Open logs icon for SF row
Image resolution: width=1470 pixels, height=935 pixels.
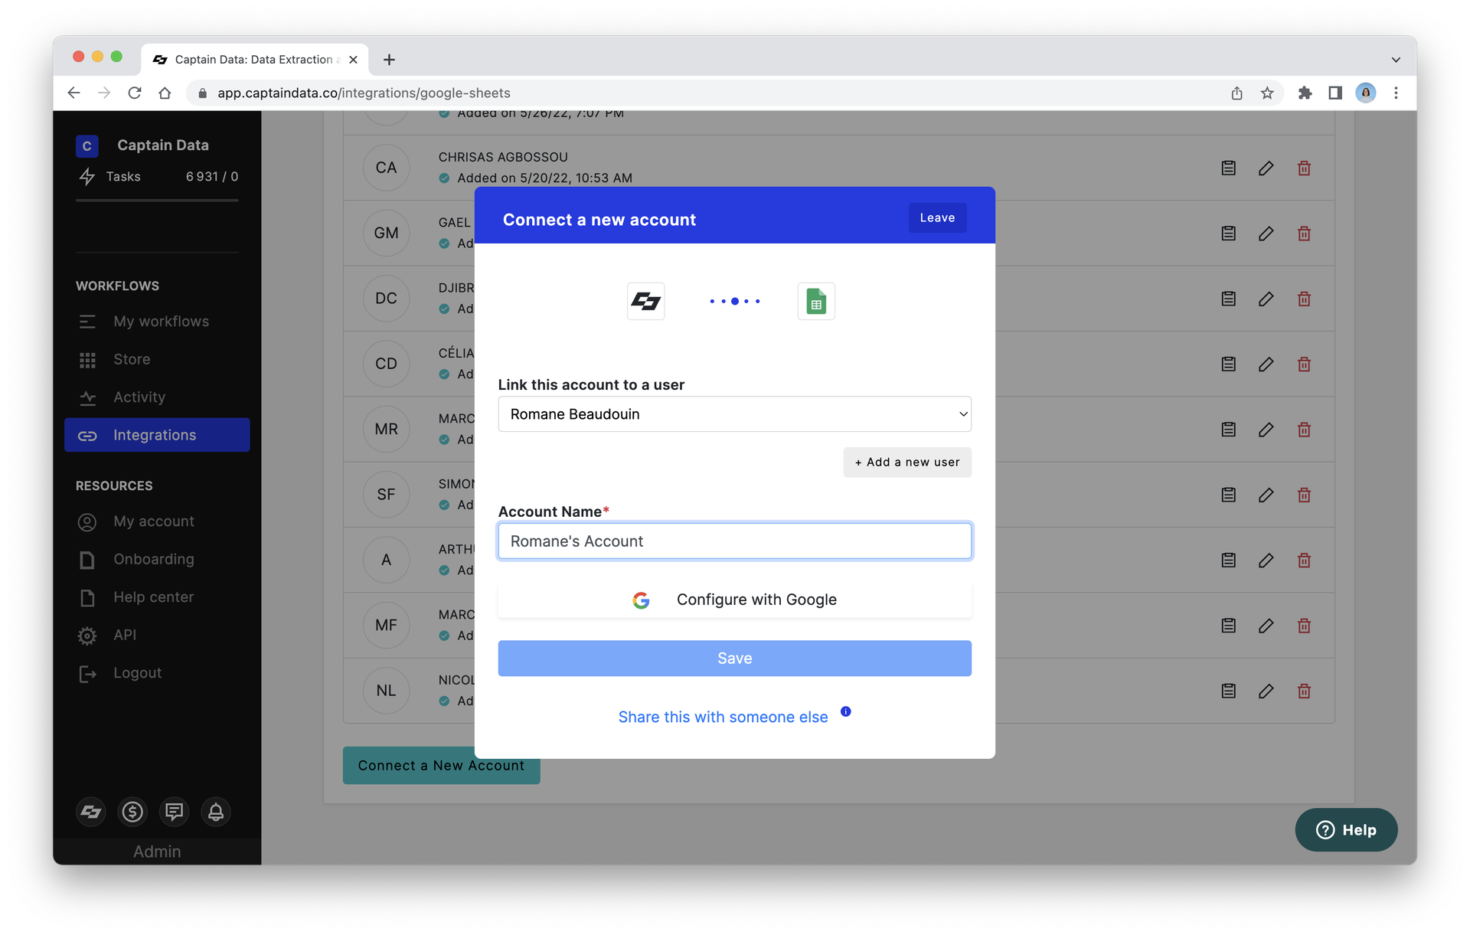(x=1229, y=495)
